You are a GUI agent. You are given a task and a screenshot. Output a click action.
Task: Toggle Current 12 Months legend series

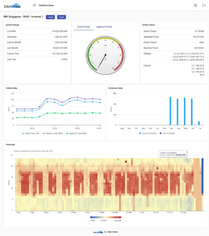[x=148, y=133]
